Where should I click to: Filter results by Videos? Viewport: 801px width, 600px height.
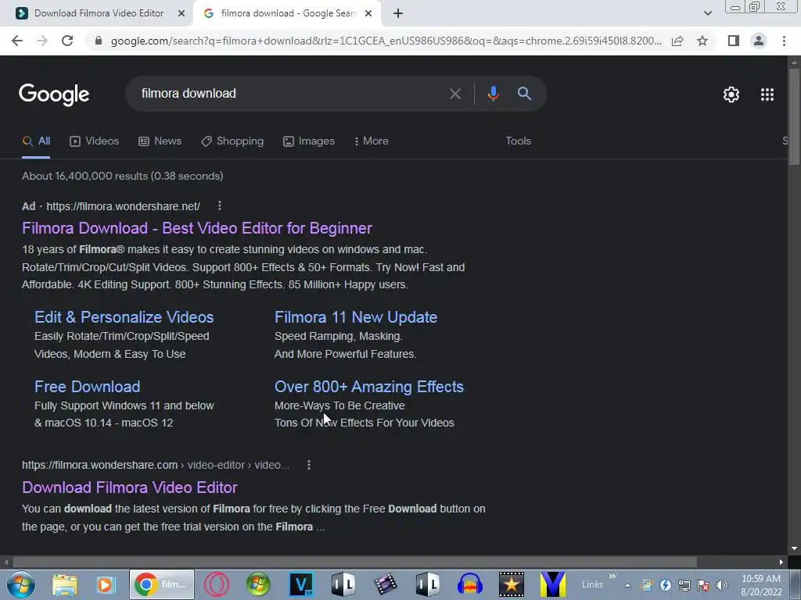(x=95, y=141)
